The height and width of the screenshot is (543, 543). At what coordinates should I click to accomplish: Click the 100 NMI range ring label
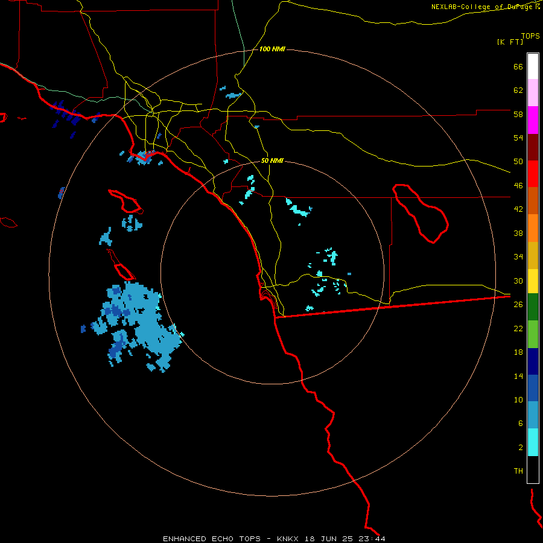pos(272,49)
